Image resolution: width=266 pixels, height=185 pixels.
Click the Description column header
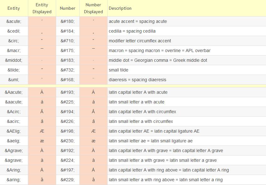click(x=120, y=8)
